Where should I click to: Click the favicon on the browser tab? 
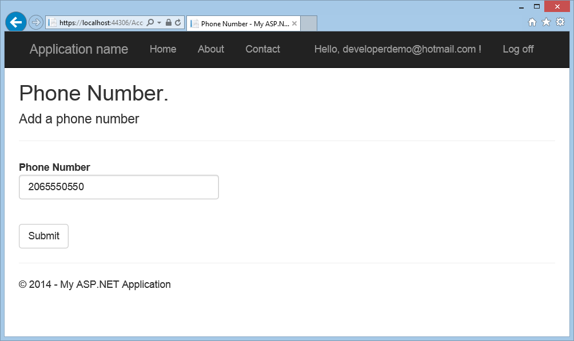[x=194, y=23]
